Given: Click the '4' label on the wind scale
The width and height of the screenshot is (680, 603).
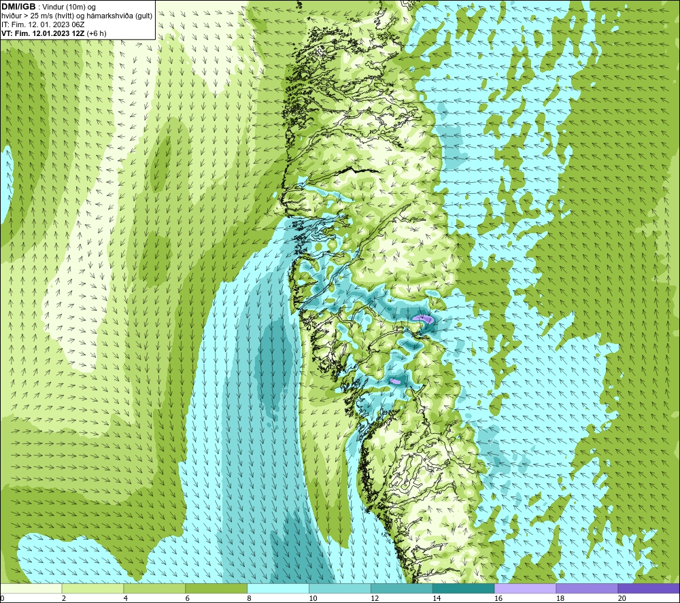Looking at the screenshot, I should point(126,598).
